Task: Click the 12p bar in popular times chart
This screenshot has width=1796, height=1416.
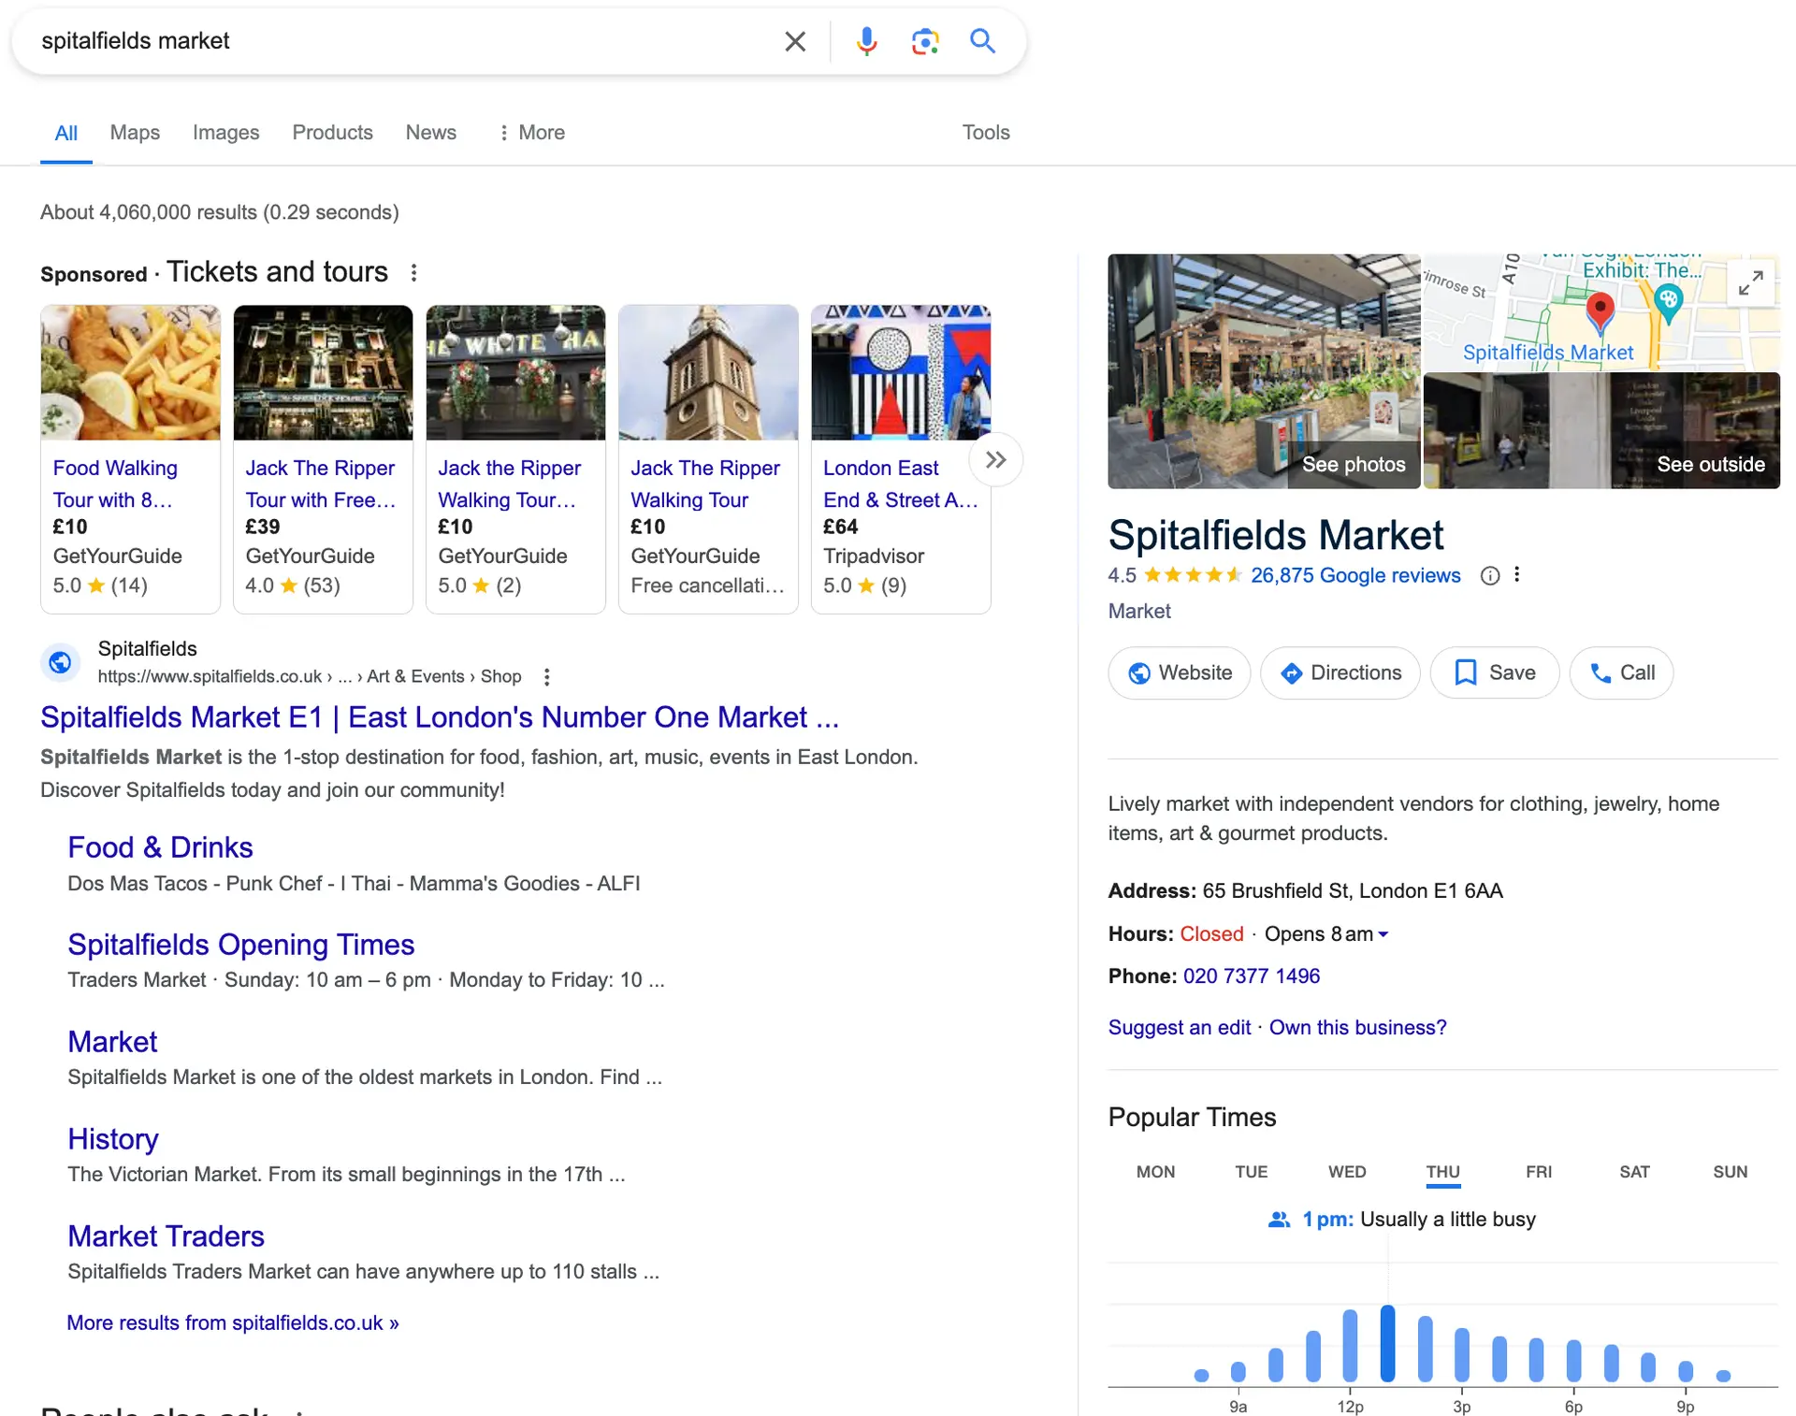Action: [1350, 1345]
